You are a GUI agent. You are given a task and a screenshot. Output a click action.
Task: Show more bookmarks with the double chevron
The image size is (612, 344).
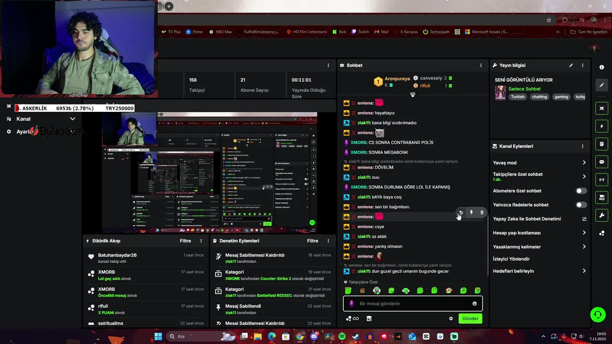(557, 32)
